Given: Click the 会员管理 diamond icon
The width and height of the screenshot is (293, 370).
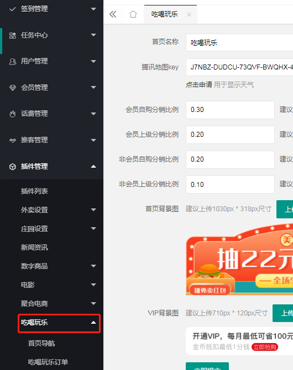Looking at the screenshot, I should [13, 88].
